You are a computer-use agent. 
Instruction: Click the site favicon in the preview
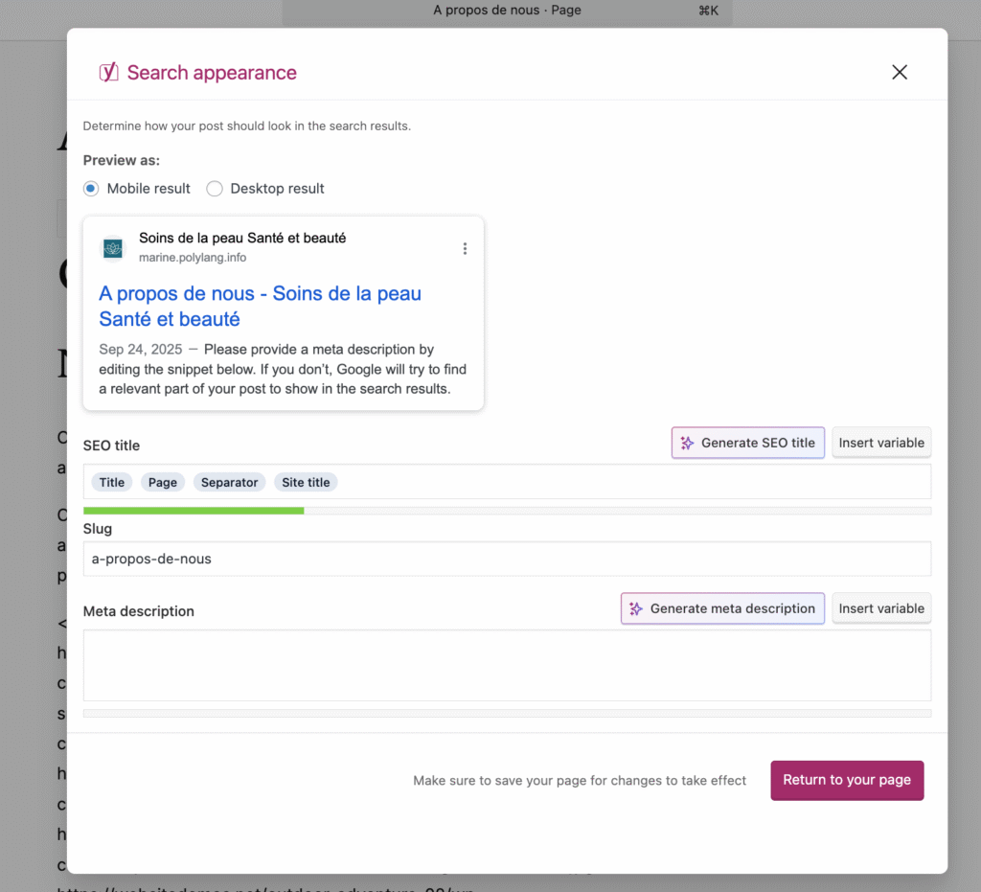point(112,247)
